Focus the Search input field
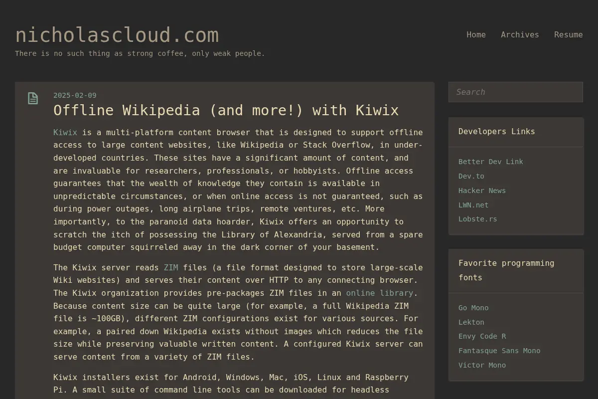598x399 pixels. tap(516, 92)
